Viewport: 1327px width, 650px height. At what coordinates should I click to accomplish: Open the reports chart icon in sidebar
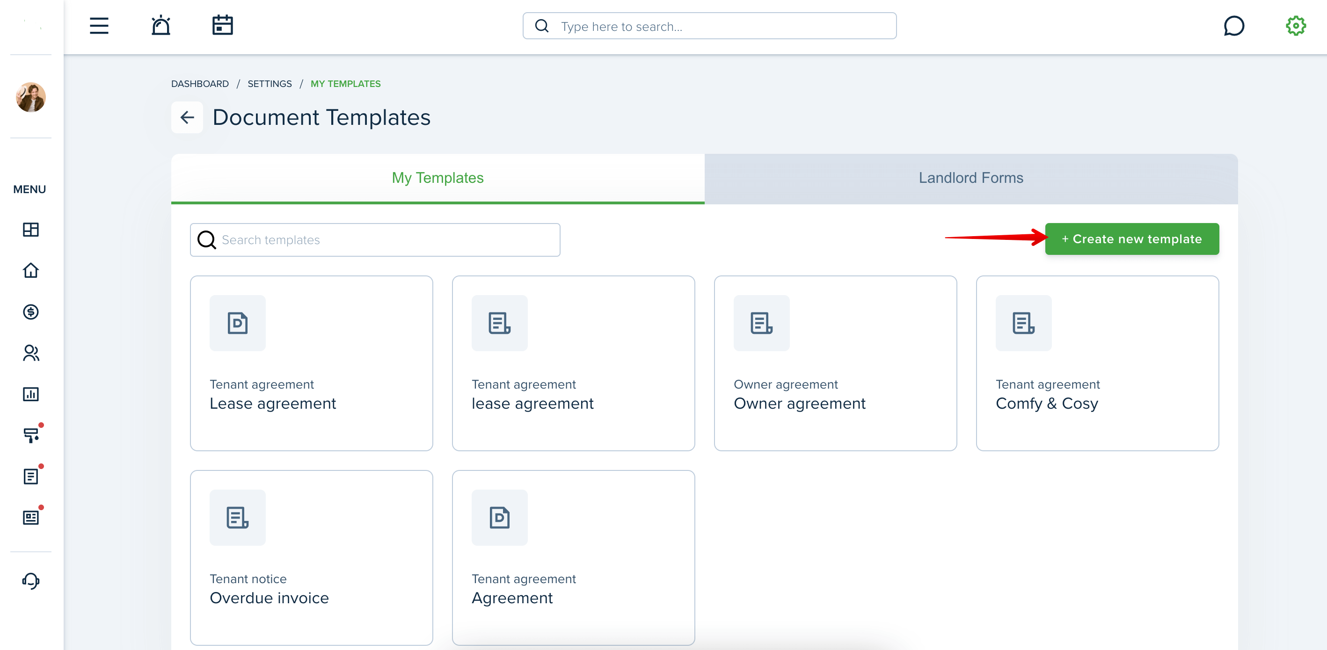point(31,394)
